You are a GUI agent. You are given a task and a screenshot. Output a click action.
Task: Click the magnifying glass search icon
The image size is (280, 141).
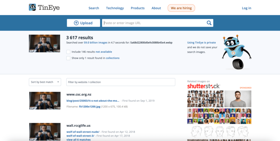pyautogui.click(x=209, y=23)
